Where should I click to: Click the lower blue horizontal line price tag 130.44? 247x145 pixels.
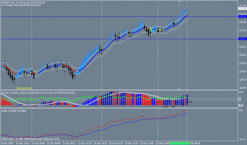242,39
